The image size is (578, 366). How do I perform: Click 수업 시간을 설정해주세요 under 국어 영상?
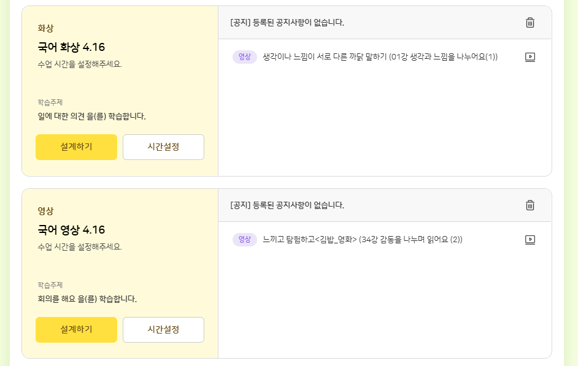tap(80, 246)
